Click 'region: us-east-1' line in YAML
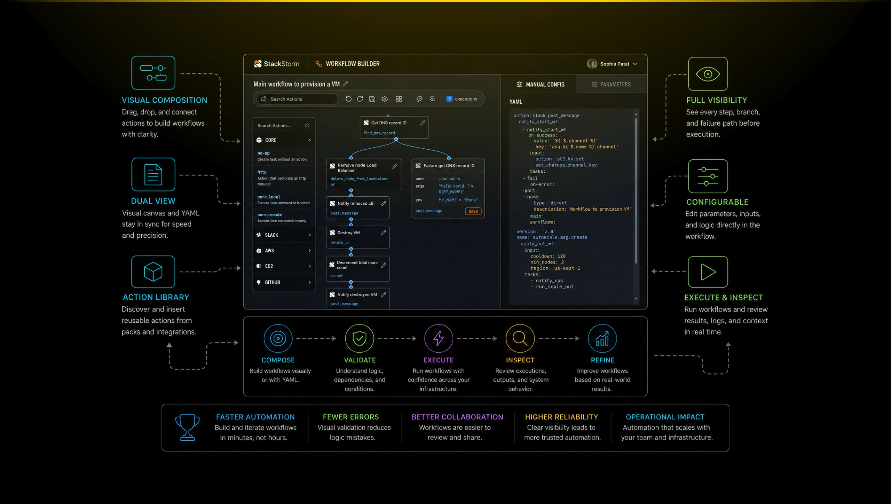Screen dimensions: 891x504 [555, 268]
